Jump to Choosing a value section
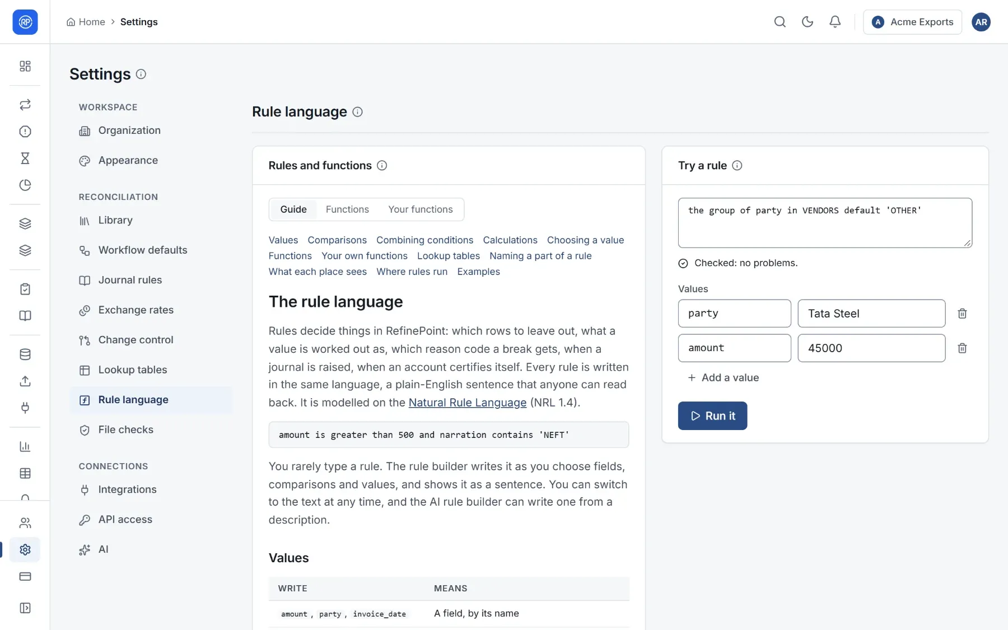 (585, 240)
